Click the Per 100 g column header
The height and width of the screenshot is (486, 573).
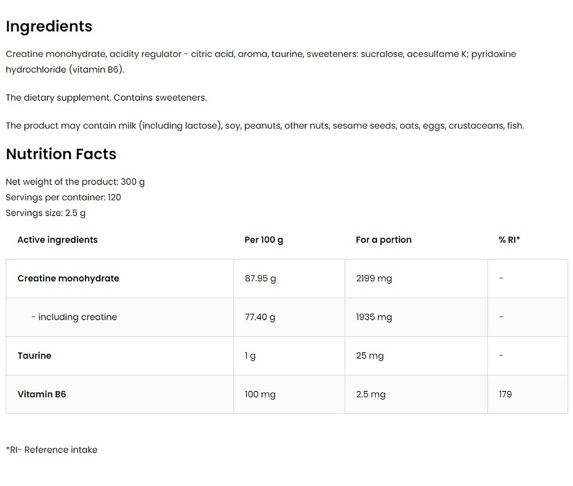264,240
